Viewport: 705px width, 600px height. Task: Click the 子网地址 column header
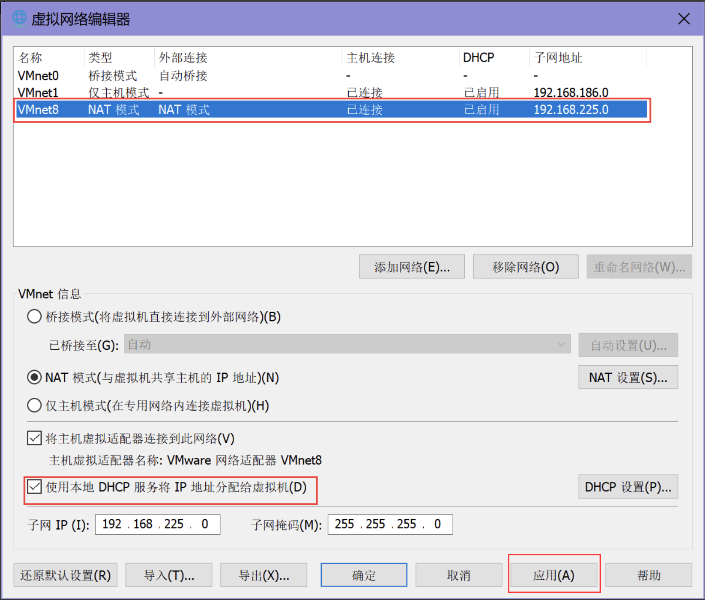[x=588, y=57]
